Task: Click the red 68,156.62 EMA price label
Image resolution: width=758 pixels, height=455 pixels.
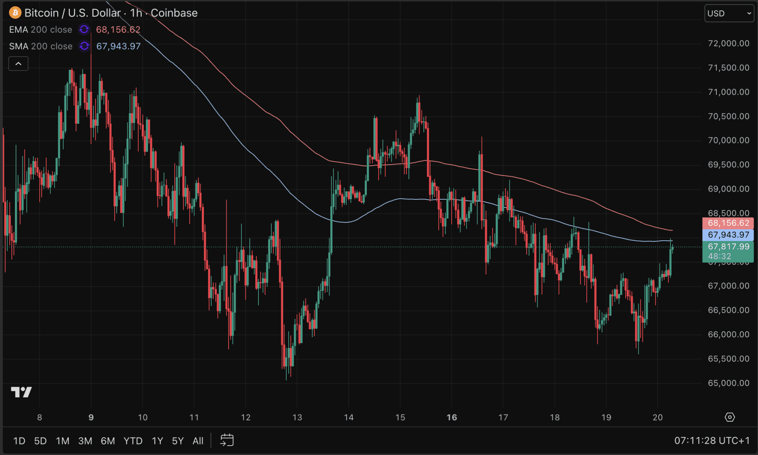Action: pos(728,223)
